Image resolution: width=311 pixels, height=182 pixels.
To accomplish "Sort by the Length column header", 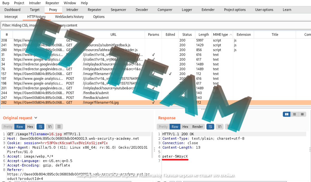I will point(203,34).
